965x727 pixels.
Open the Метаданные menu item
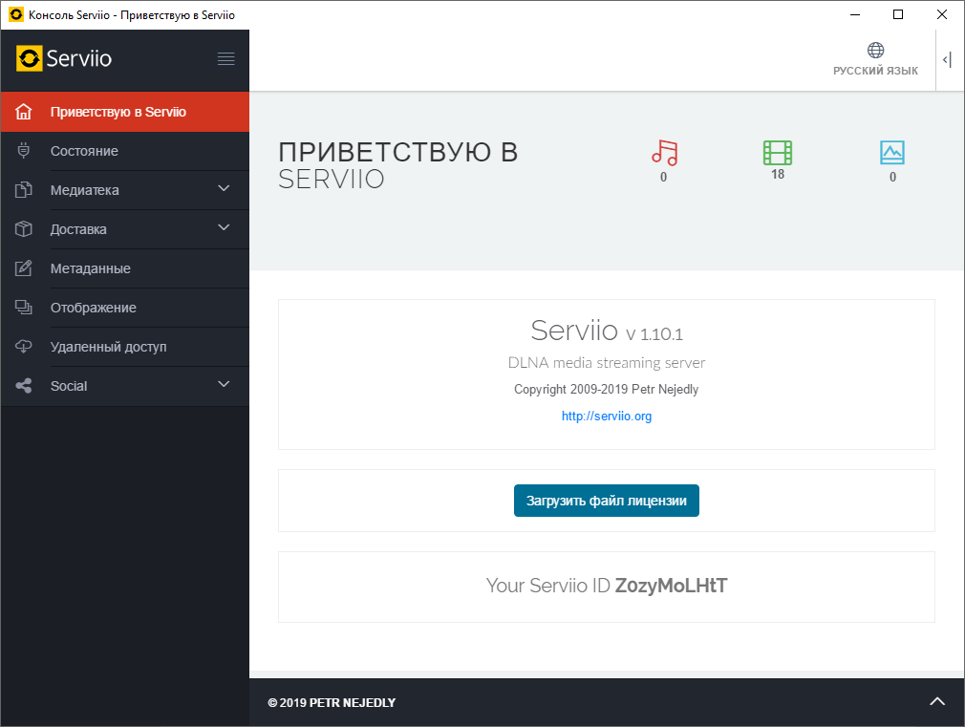tap(125, 269)
